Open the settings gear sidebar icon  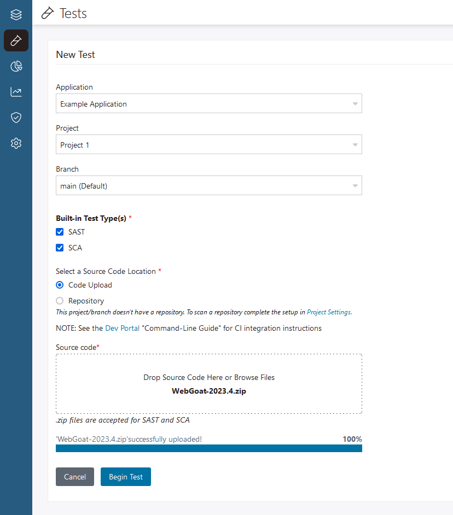click(x=16, y=143)
